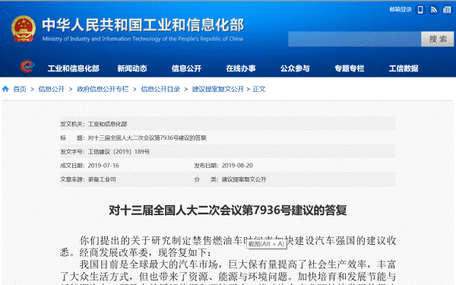Open 新闻动态 menu
Screen dimensions: 456x285
point(132,68)
